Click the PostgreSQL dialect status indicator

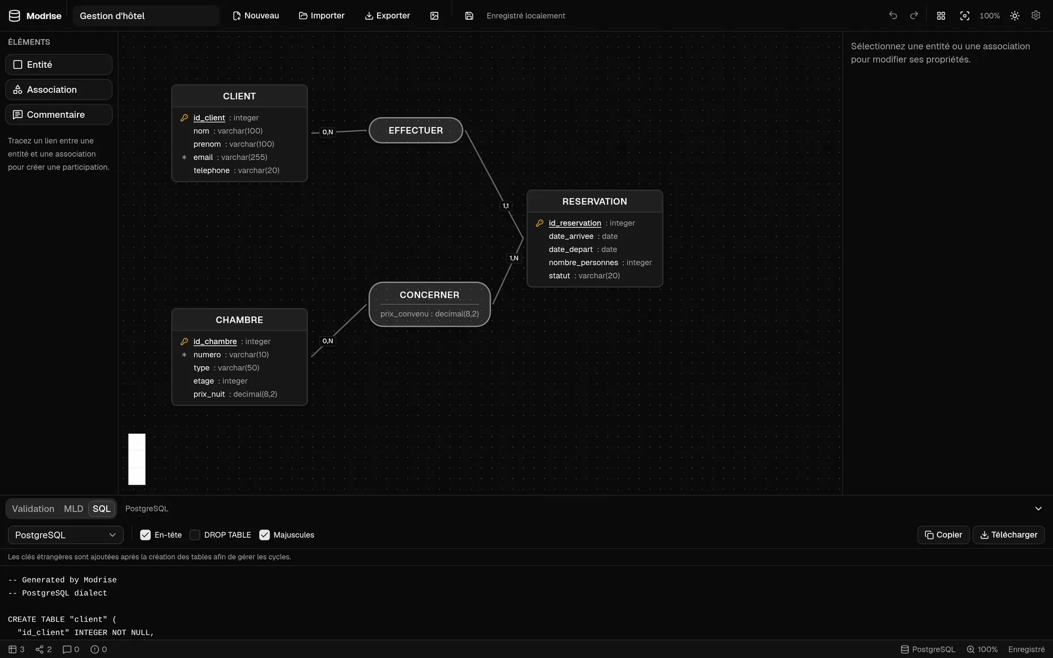tap(927, 650)
